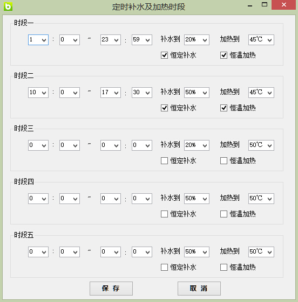Open 时段一 end hour dropdown showing 23
The width and height of the screenshot is (298, 302).
(x=111, y=40)
